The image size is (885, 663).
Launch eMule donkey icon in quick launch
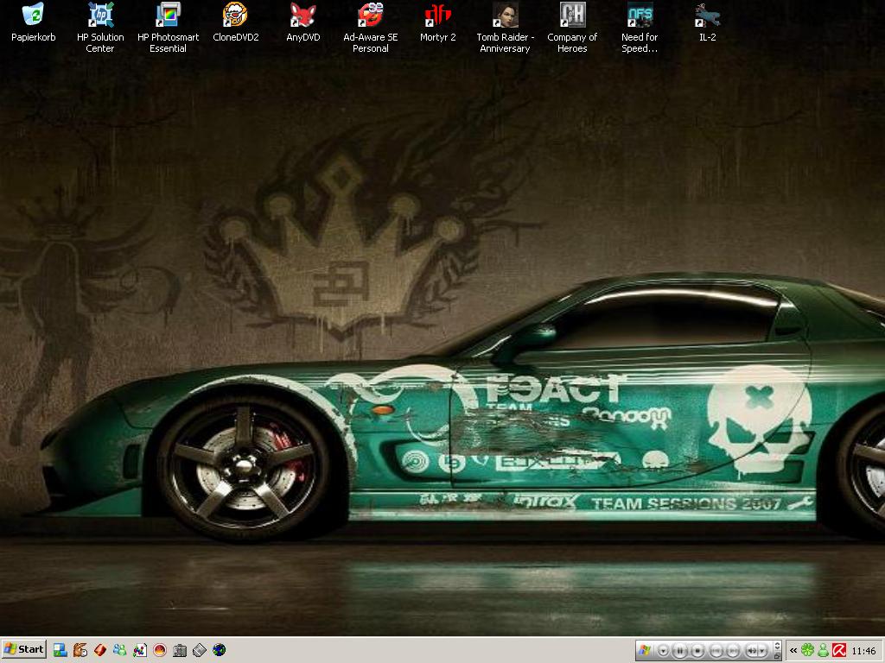point(80,650)
